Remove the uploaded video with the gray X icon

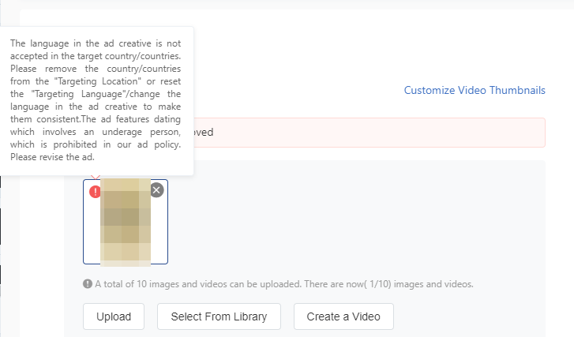point(156,190)
